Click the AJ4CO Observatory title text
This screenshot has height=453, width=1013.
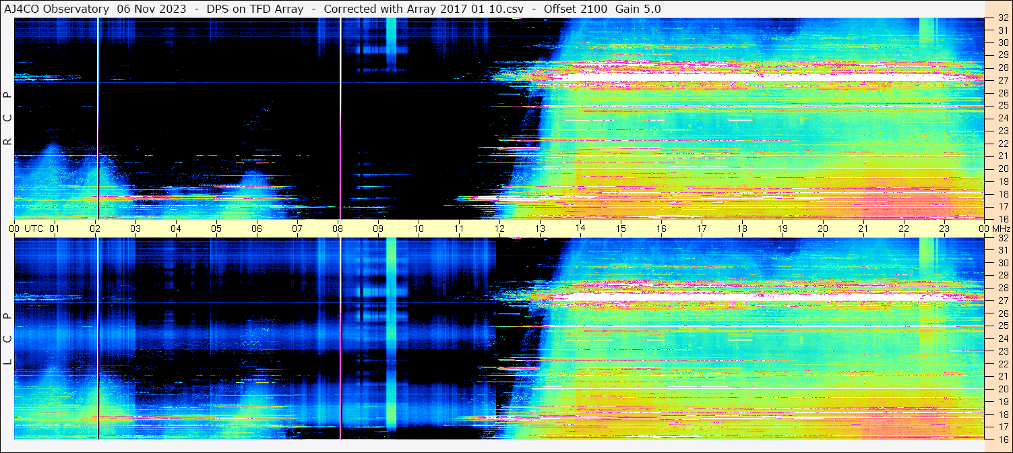[x=57, y=9]
